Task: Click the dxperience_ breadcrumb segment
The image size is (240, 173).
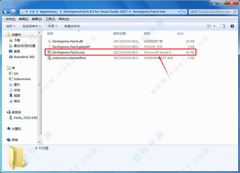Action: pyautogui.click(x=49, y=12)
